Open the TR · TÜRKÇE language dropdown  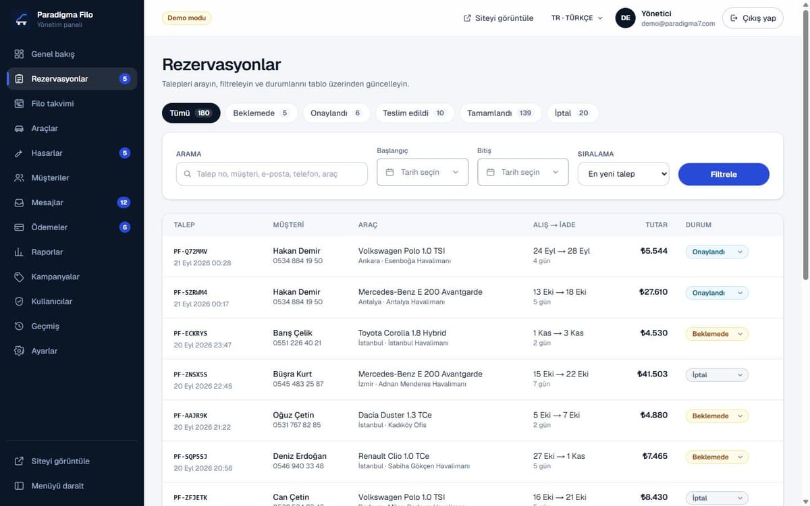click(x=577, y=18)
